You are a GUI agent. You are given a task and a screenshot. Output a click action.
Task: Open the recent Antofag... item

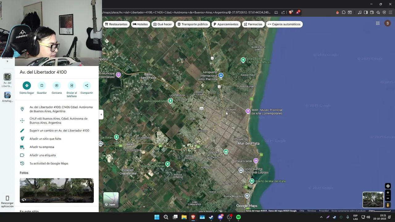(x=7, y=97)
